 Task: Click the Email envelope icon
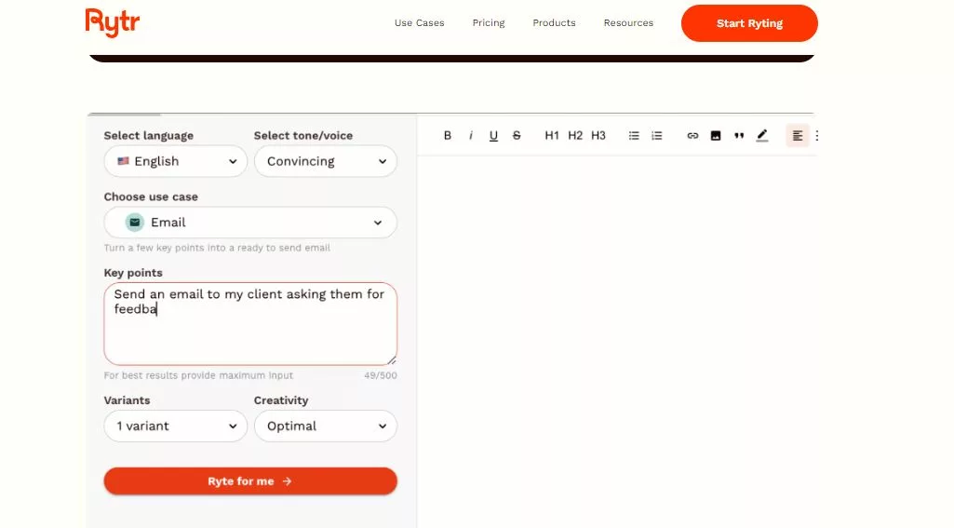(x=134, y=223)
